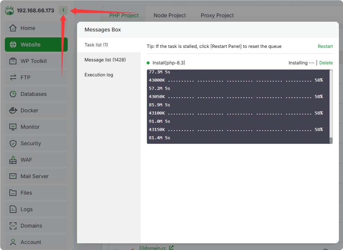The width and height of the screenshot is (343, 250).
Task: Open the Logs section
Action: (36, 209)
